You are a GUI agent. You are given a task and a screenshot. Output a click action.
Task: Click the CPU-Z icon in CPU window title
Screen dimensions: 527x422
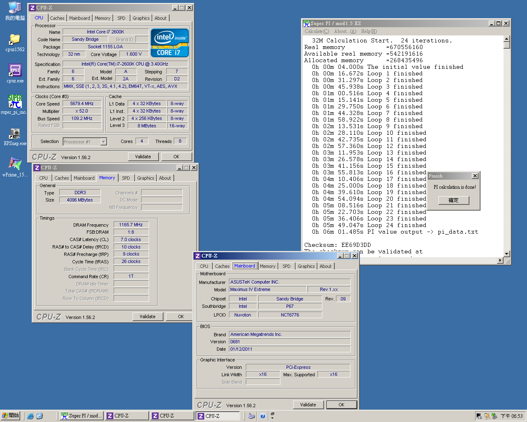point(33,8)
